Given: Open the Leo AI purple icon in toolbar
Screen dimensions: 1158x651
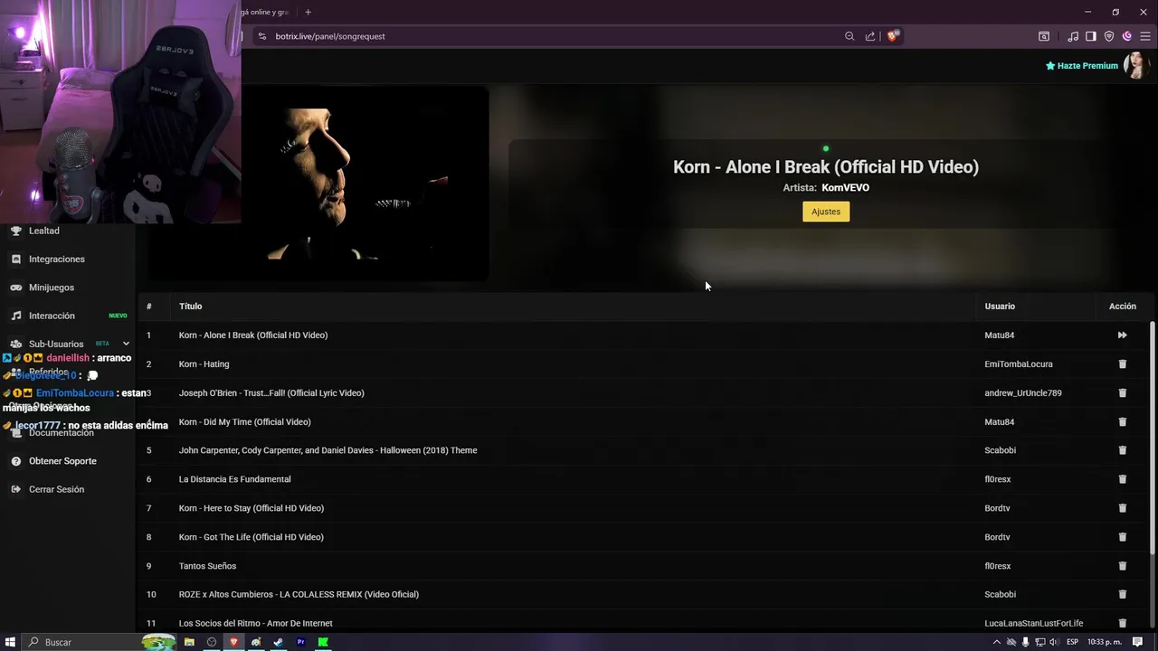Looking at the screenshot, I should click(x=1127, y=36).
